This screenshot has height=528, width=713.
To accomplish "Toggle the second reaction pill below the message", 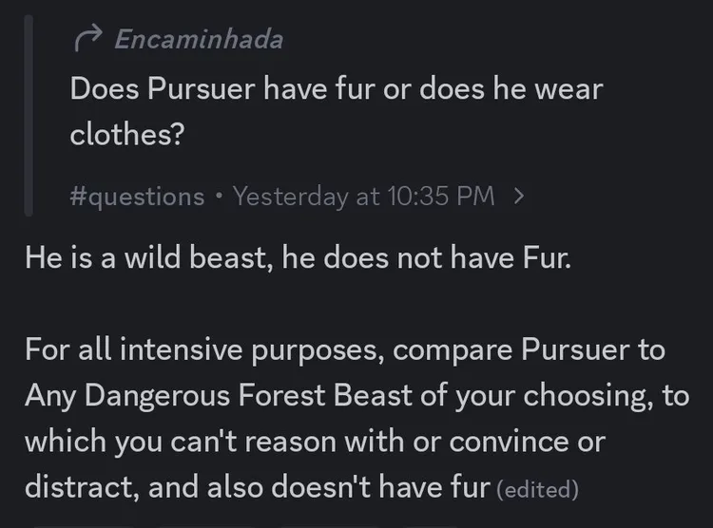I will [207, 526].
